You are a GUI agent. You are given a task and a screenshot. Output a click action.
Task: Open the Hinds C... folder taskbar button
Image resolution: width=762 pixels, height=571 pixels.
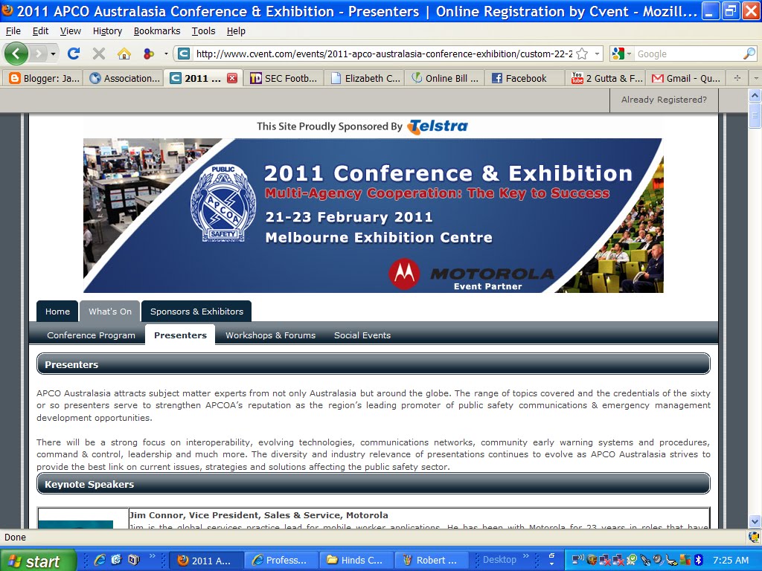[356, 561]
